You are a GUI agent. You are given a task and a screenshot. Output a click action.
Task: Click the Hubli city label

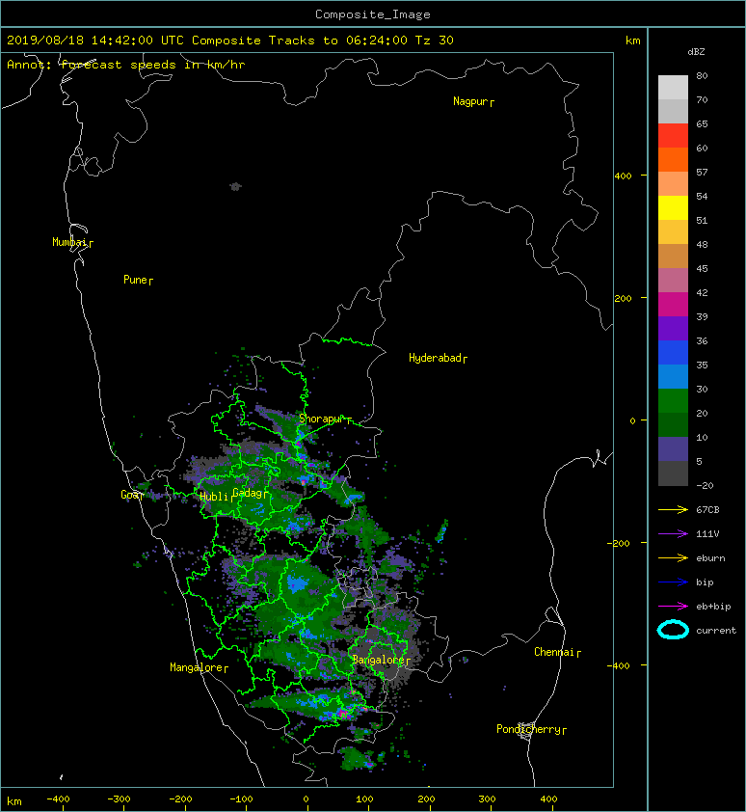pos(214,497)
